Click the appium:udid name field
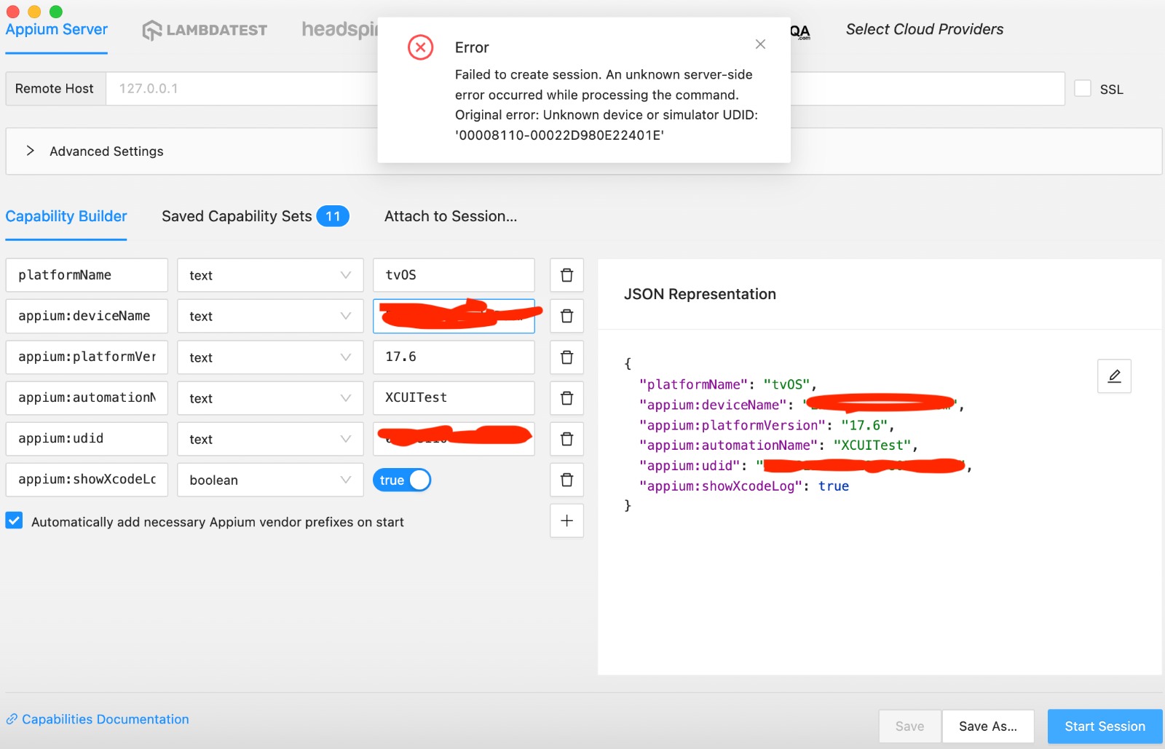 87,439
